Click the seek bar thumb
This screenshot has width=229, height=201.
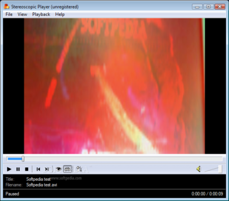(23, 159)
